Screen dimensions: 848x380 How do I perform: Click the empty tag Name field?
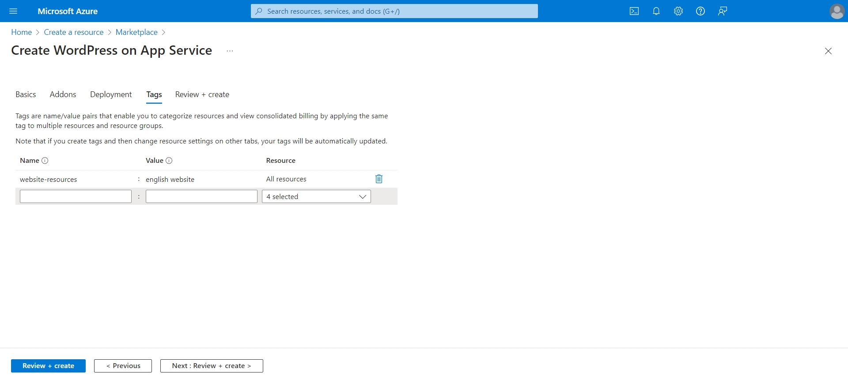coord(76,196)
